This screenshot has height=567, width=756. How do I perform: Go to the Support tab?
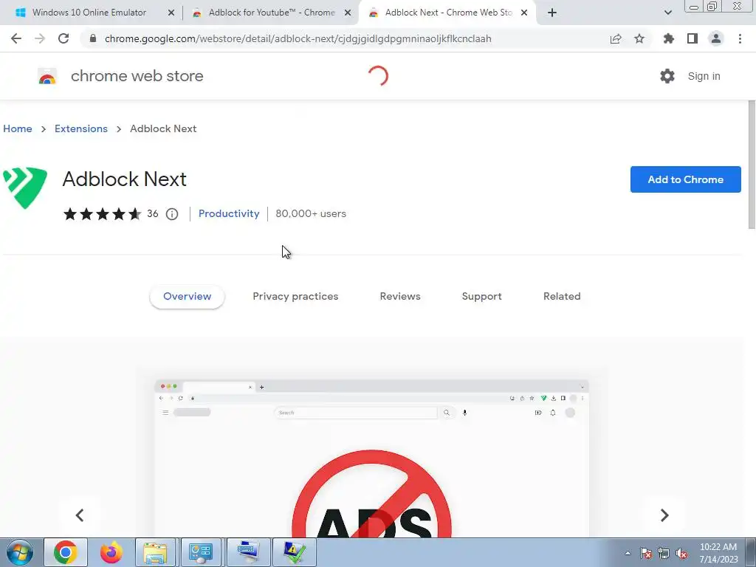(x=481, y=297)
